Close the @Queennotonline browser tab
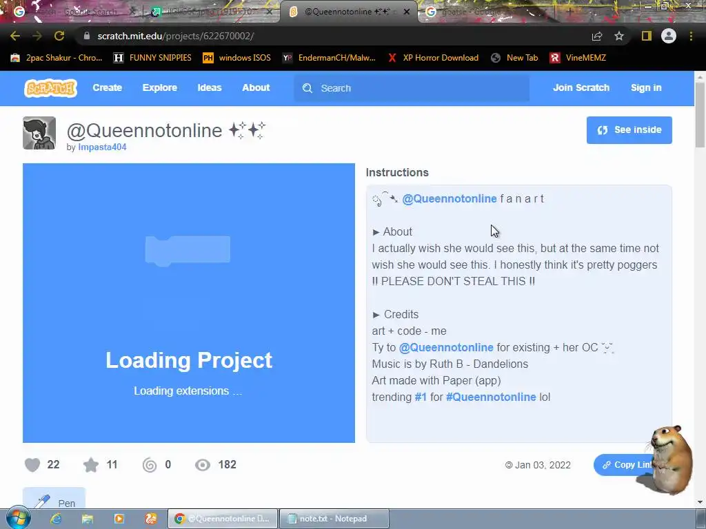The width and height of the screenshot is (706, 529). point(407,12)
